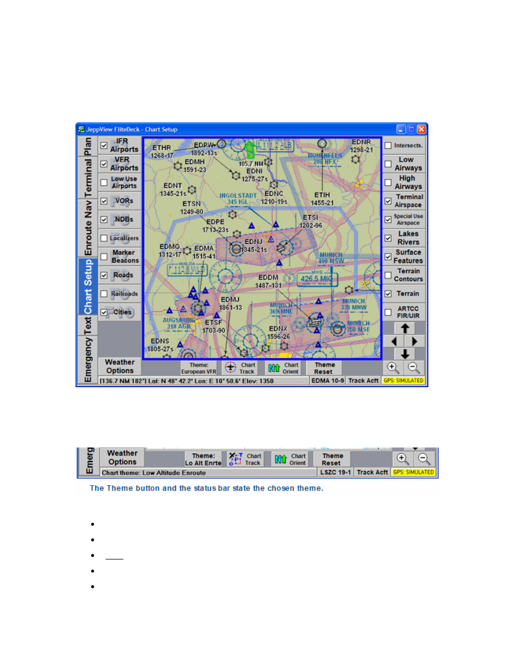514x665 pixels.
Task: Pan the chart up with the up arrow
Action: click(x=405, y=328)
